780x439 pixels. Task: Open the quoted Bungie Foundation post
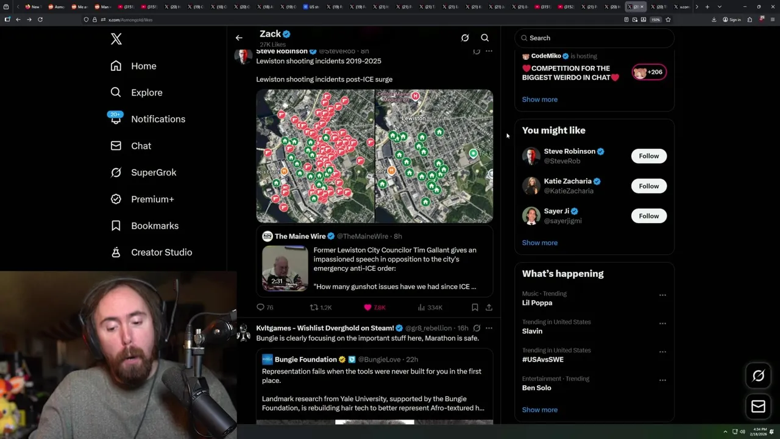(x=374, y=385)
